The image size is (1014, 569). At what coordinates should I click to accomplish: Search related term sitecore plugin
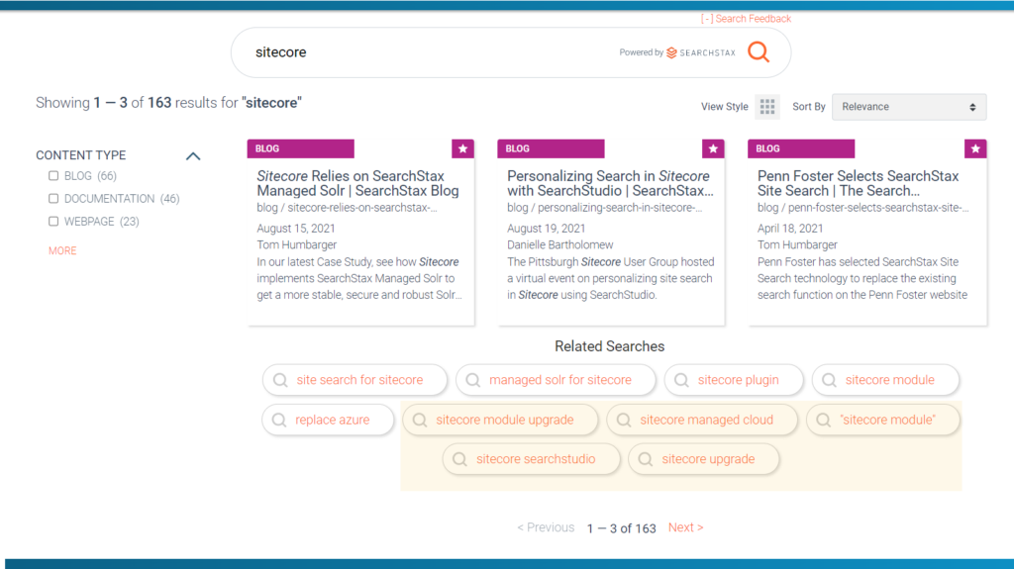click(x=734, y=380)
